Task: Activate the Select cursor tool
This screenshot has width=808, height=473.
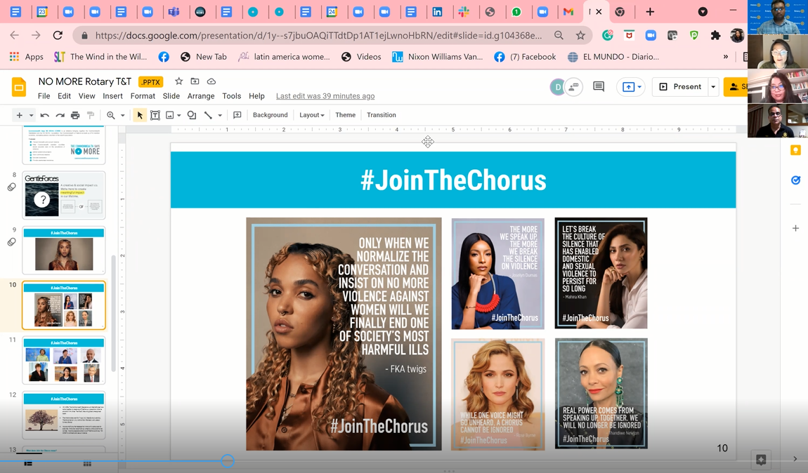Action: click(x=140, y=115)
